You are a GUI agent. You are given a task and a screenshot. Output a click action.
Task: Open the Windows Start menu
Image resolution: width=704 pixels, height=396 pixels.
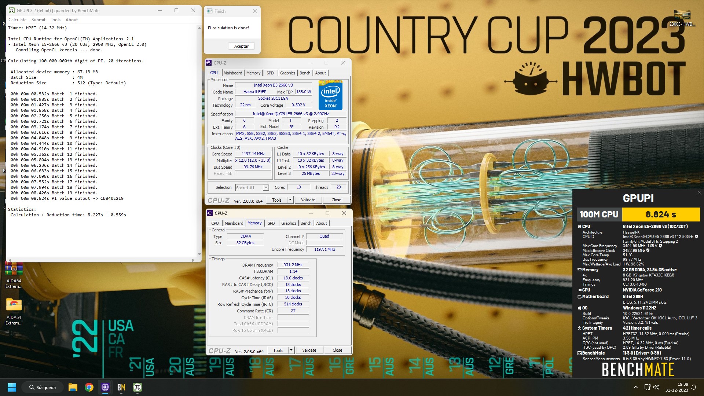[12, 387]
